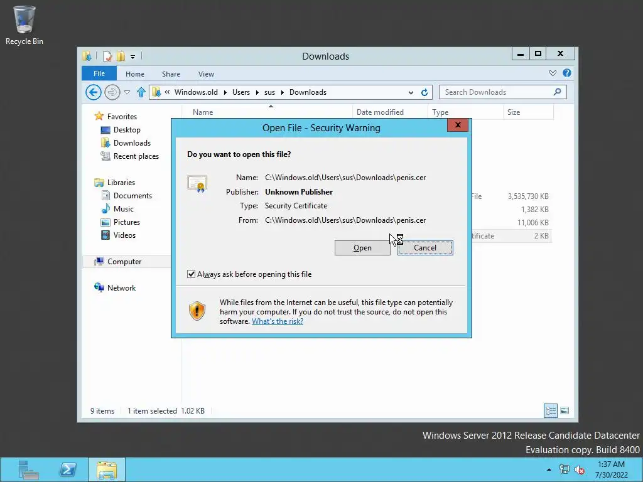Launch PowerShell from the taskbar
643x482 pixels.
click(x=68, y=469)
